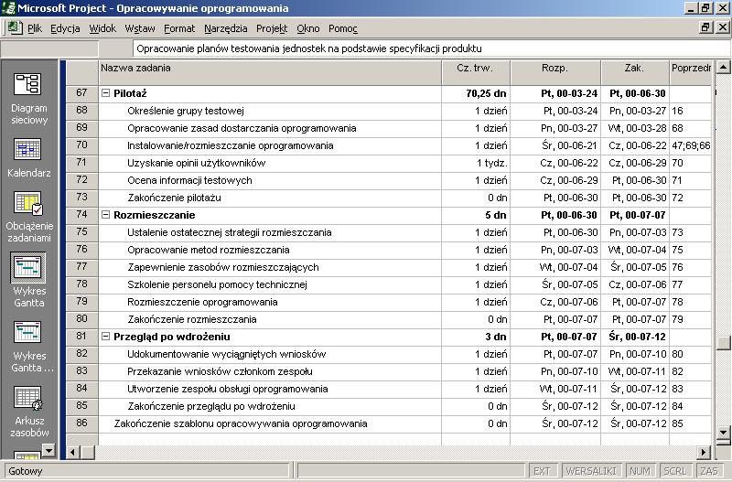Screen dimensions: 732x482
Task: Click the entry bar text field
Action: [x=432, y=48]
